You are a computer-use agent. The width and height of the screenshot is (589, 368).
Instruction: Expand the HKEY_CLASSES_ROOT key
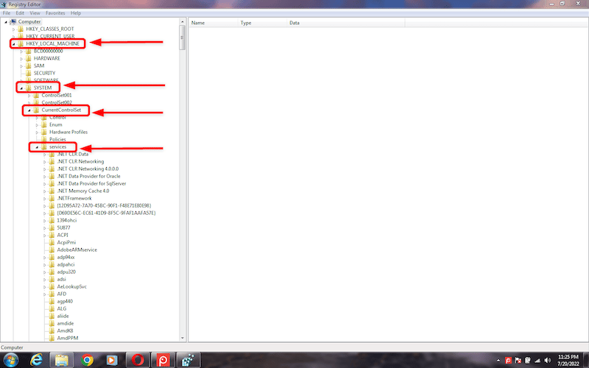click(x=13, y=29)
